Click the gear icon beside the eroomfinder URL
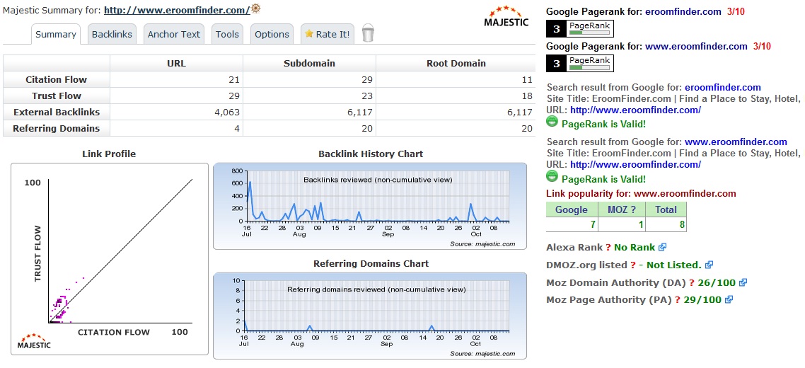 coord(255,8)
